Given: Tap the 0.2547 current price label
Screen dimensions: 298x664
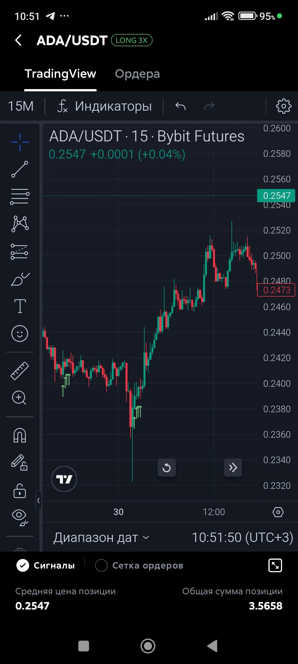Looking at the screenshot, I should pos(276,196).
